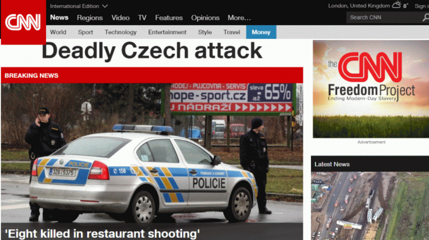This screenshot has height=240, width=429.
Task: Click the search magnifier icon
Action: pos(425,18)
